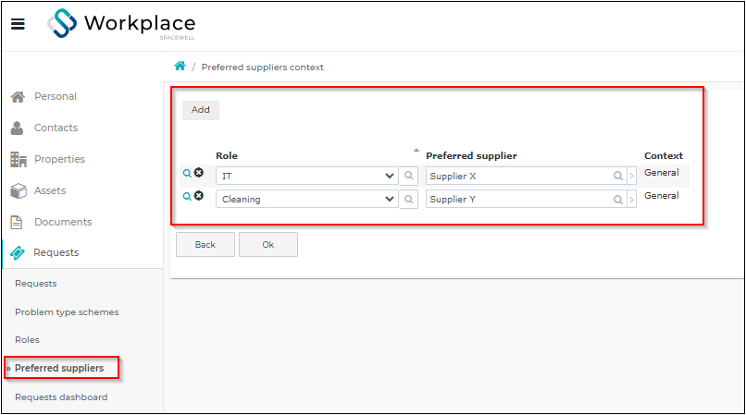Delete the Cleaning role row
746x415 pixels.
199,195
